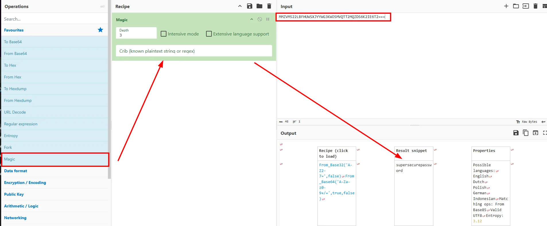Expand Public Key category
The height and width of the screenshot is (226, 547).
(55, 194)
